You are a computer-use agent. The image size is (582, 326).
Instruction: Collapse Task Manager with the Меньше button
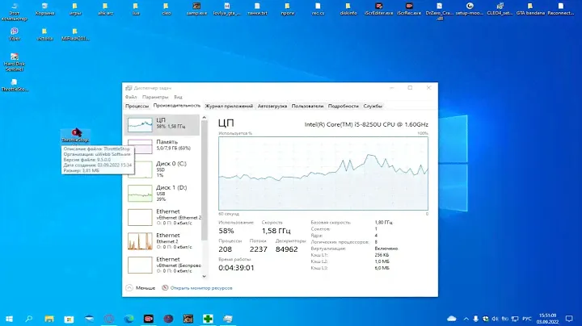pos(141,287)
